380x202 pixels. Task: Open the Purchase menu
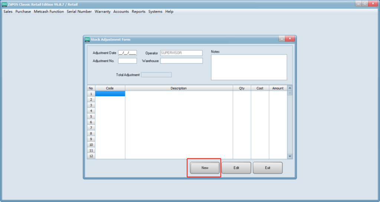click(23, 12)
